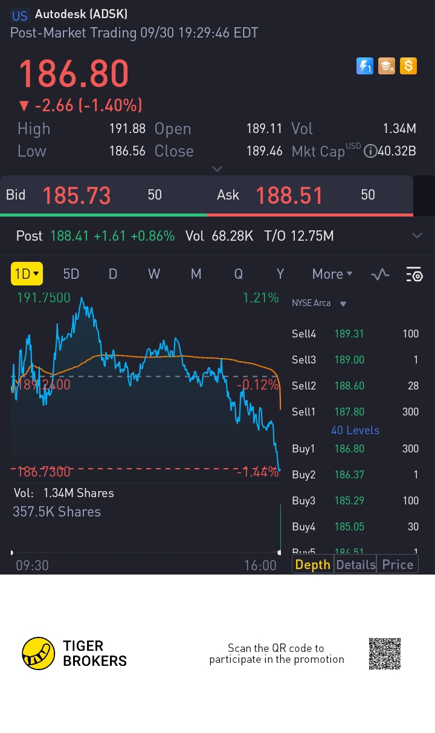The image size is (435, 733).
Task: Tap the post-market price 188.41
Action: click(69, 236)
